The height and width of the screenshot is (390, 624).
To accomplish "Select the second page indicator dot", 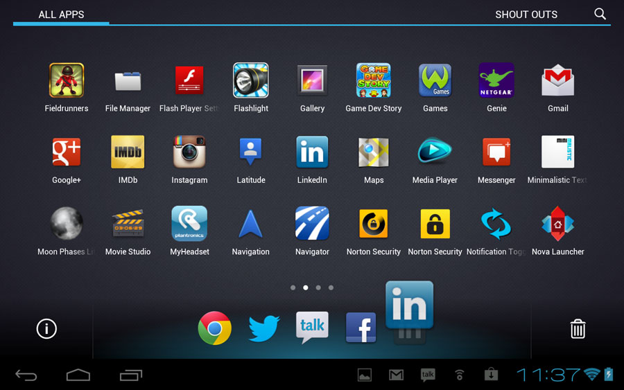I will (x=306, y=287).
